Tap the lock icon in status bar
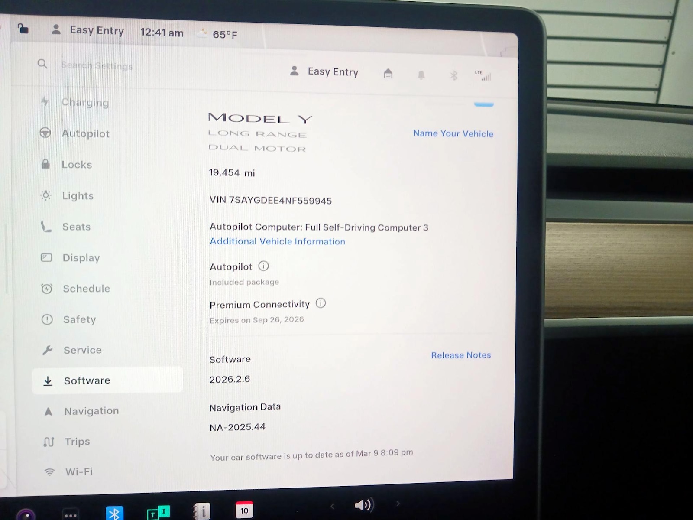 [23, 29]
